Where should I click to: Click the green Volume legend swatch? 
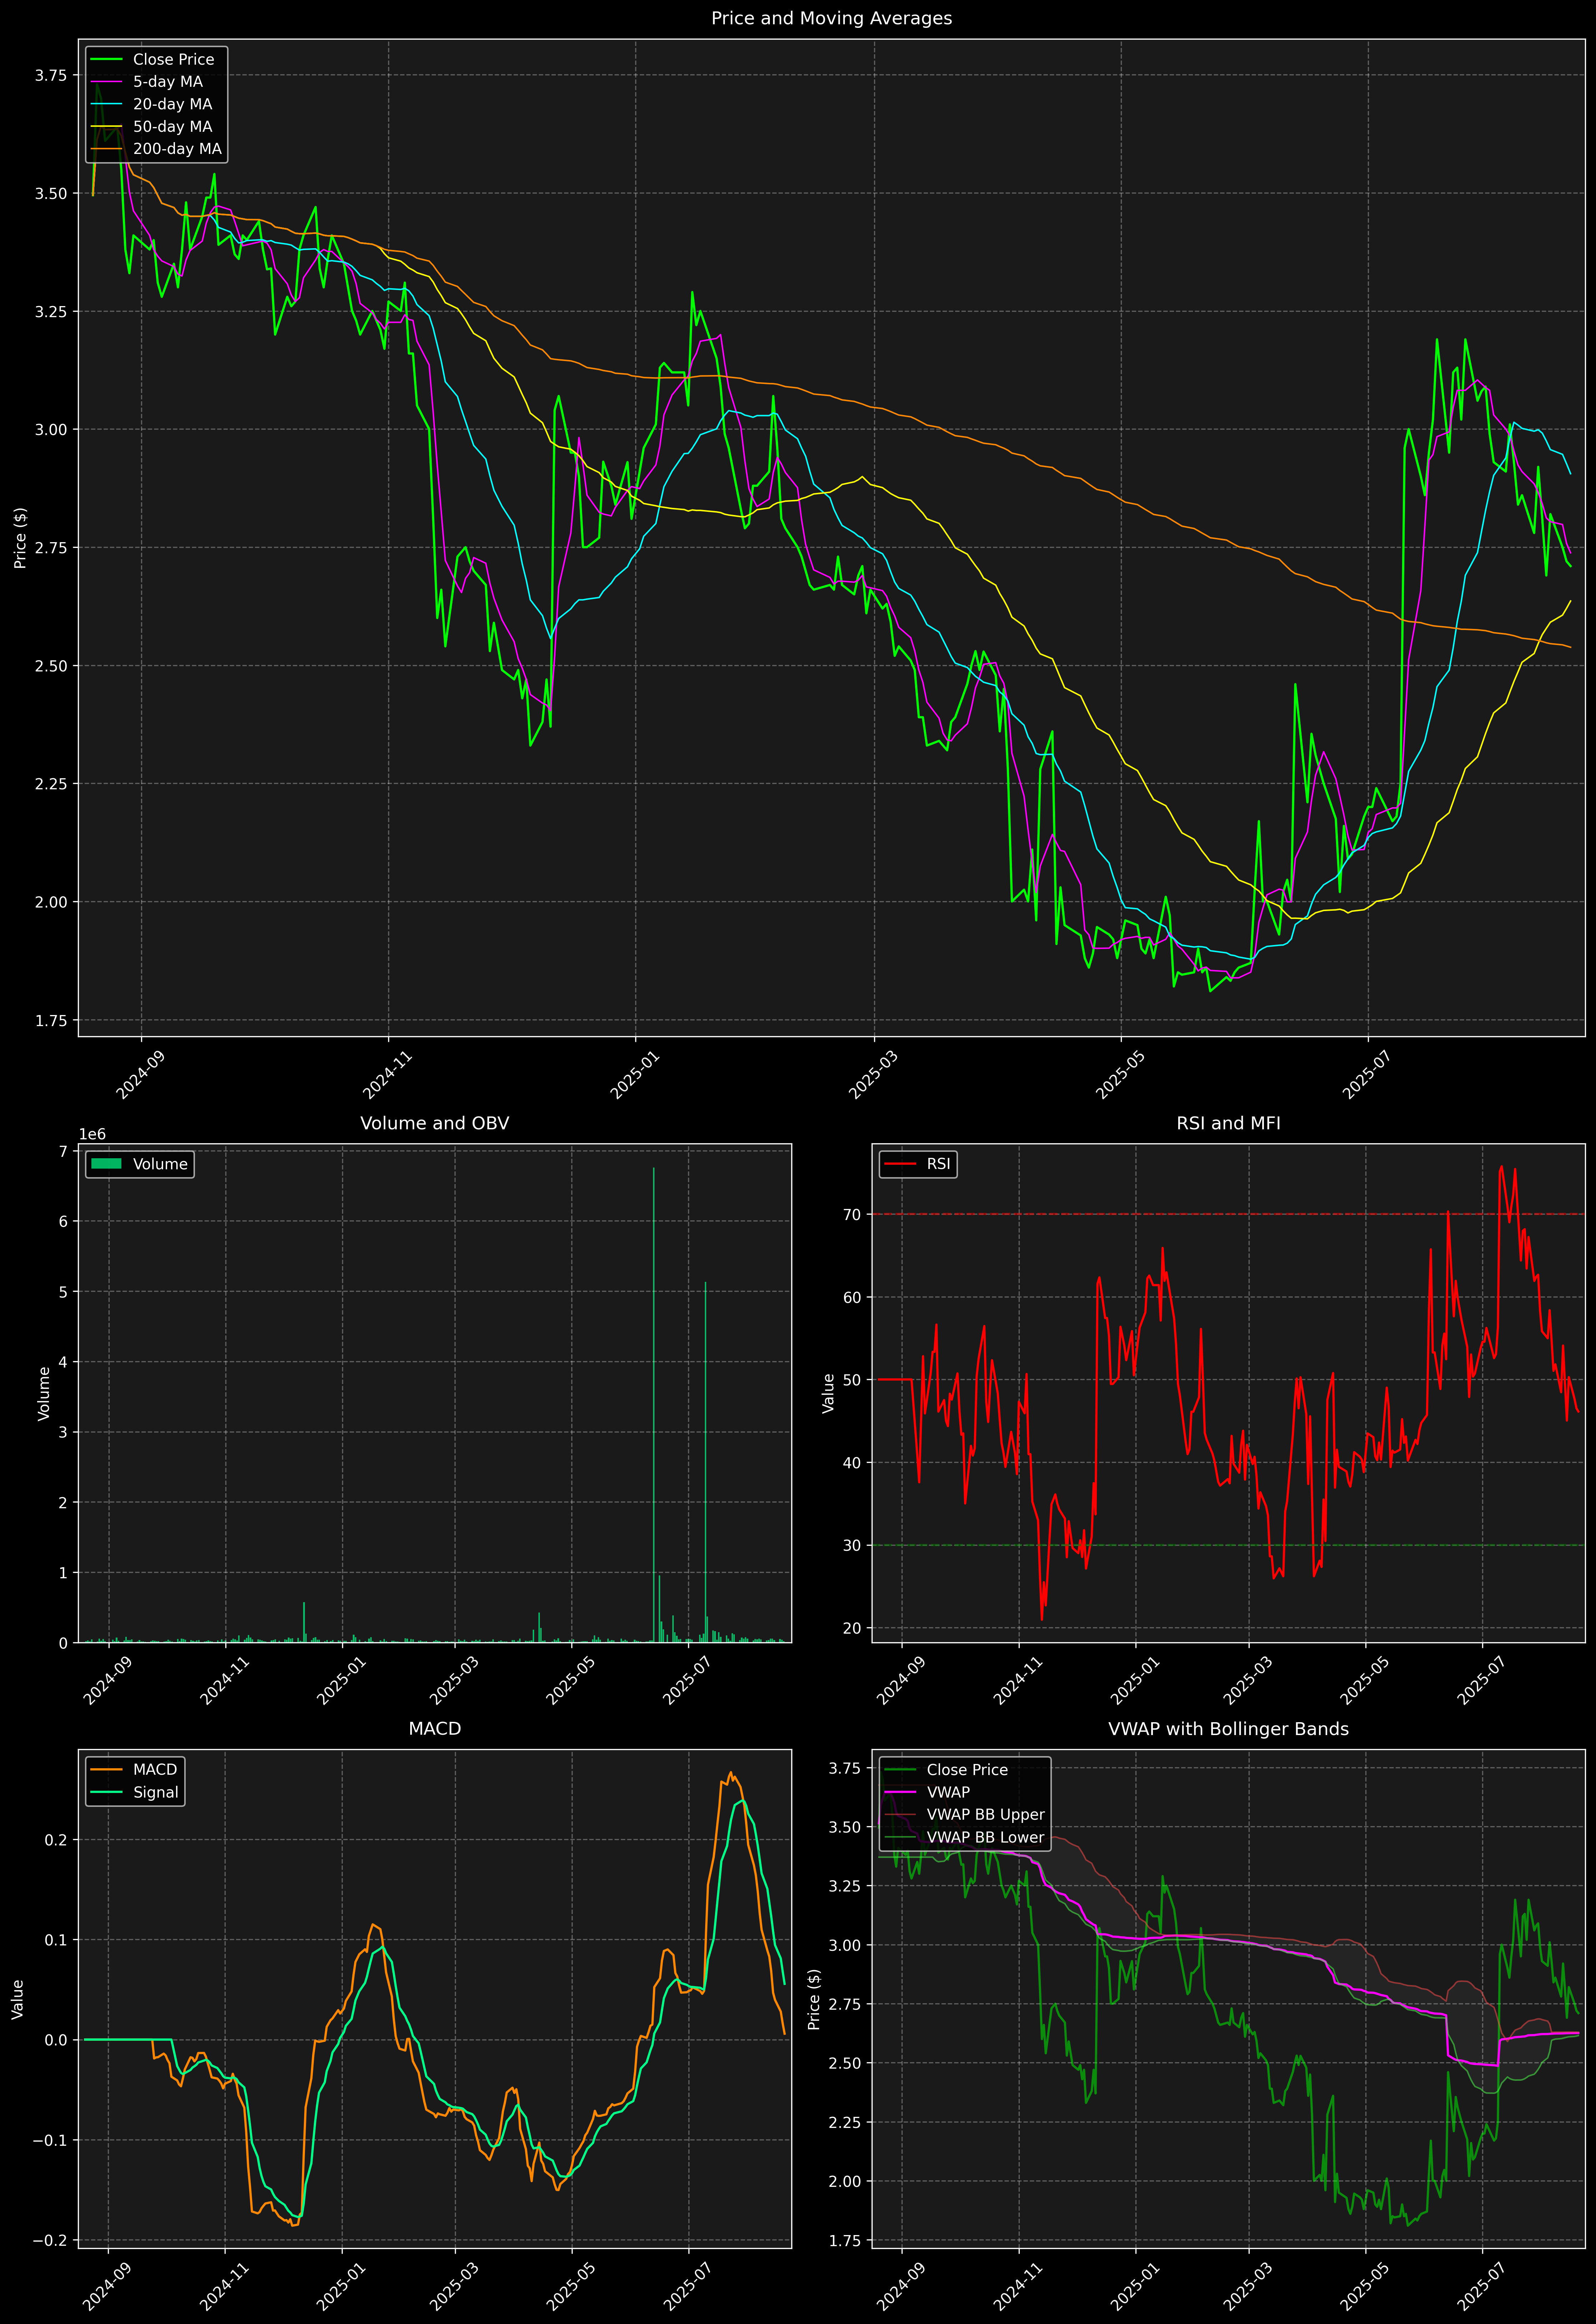tap(106, 1164)
